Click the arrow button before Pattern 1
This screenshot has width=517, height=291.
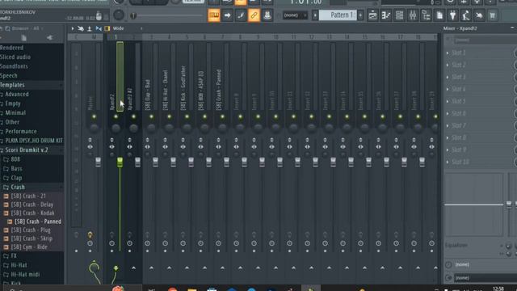(x=315, y=15)
